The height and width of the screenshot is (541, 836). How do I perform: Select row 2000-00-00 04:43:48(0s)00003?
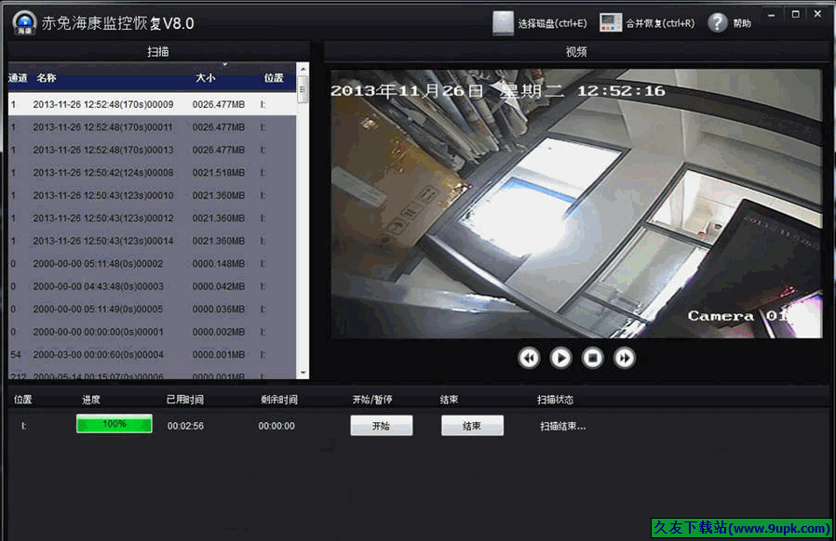click(x=152, y=286)
